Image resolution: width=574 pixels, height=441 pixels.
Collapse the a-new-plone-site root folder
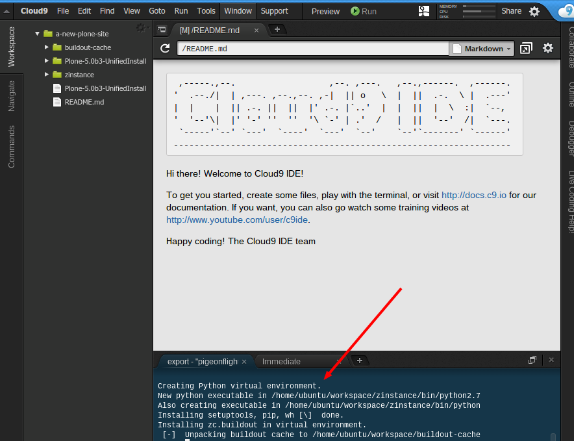pos(37,34)
